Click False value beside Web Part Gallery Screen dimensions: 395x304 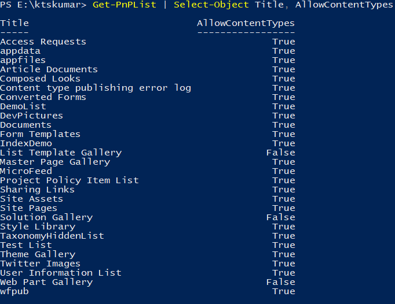pyautogui.click(x=280, y=283)
